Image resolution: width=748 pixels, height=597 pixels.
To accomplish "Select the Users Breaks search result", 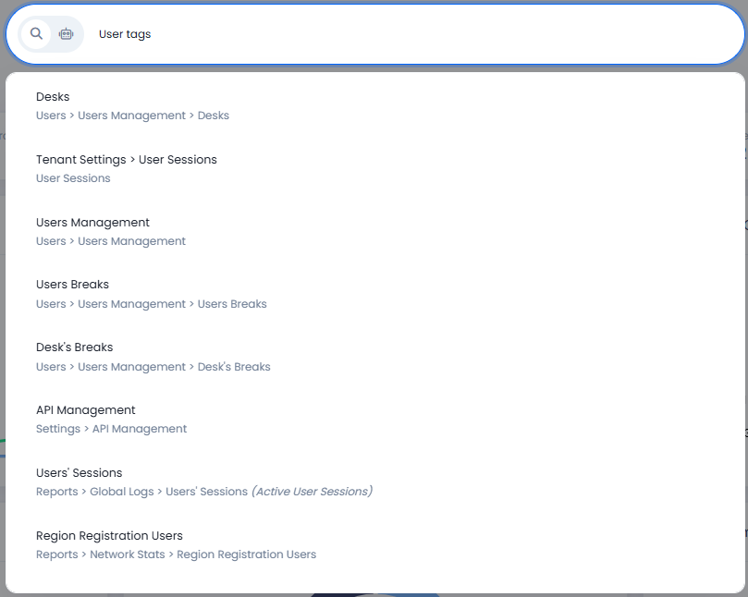I will click(x=72, y=284).
